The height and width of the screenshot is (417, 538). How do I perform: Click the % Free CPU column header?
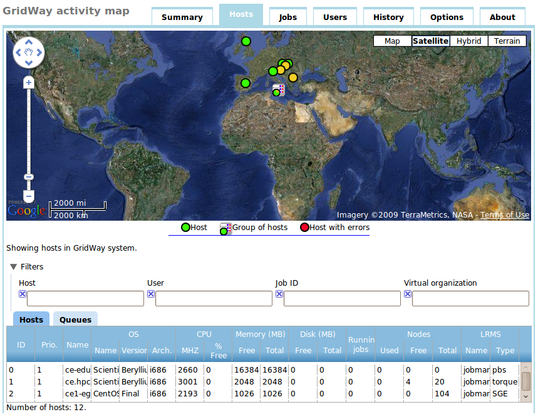[x=219, y=351]
